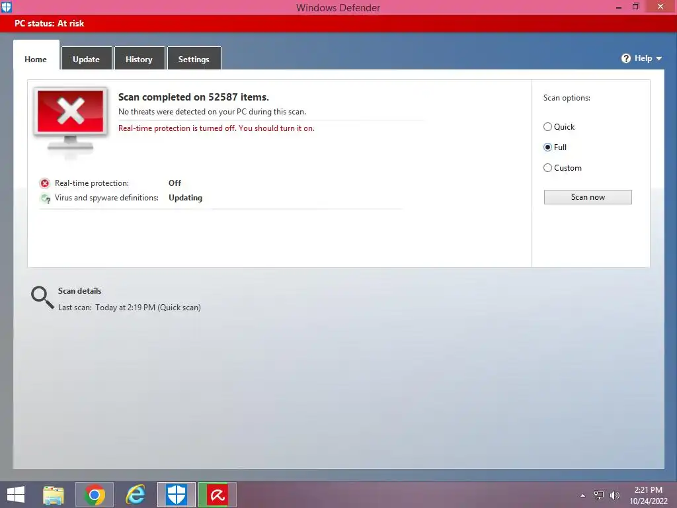This screenshot has width=677, height=508.
Task: Open the History tab
Action: click(x=139, y=58)
